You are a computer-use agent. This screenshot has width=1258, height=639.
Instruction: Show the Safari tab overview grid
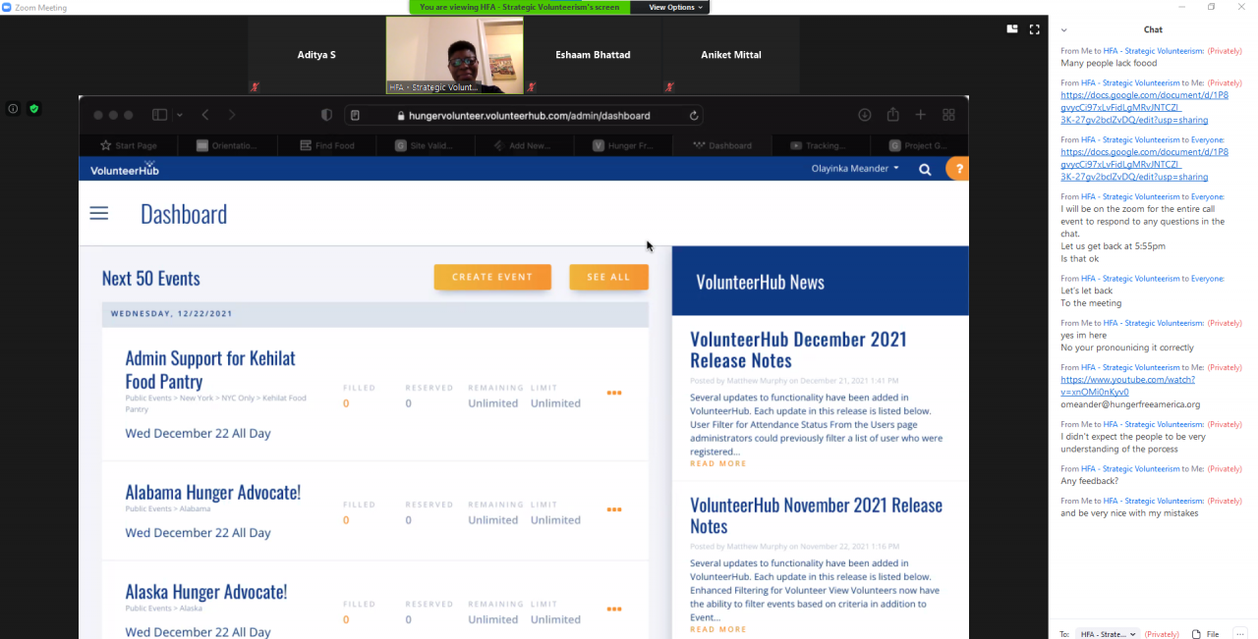(948, 115)
